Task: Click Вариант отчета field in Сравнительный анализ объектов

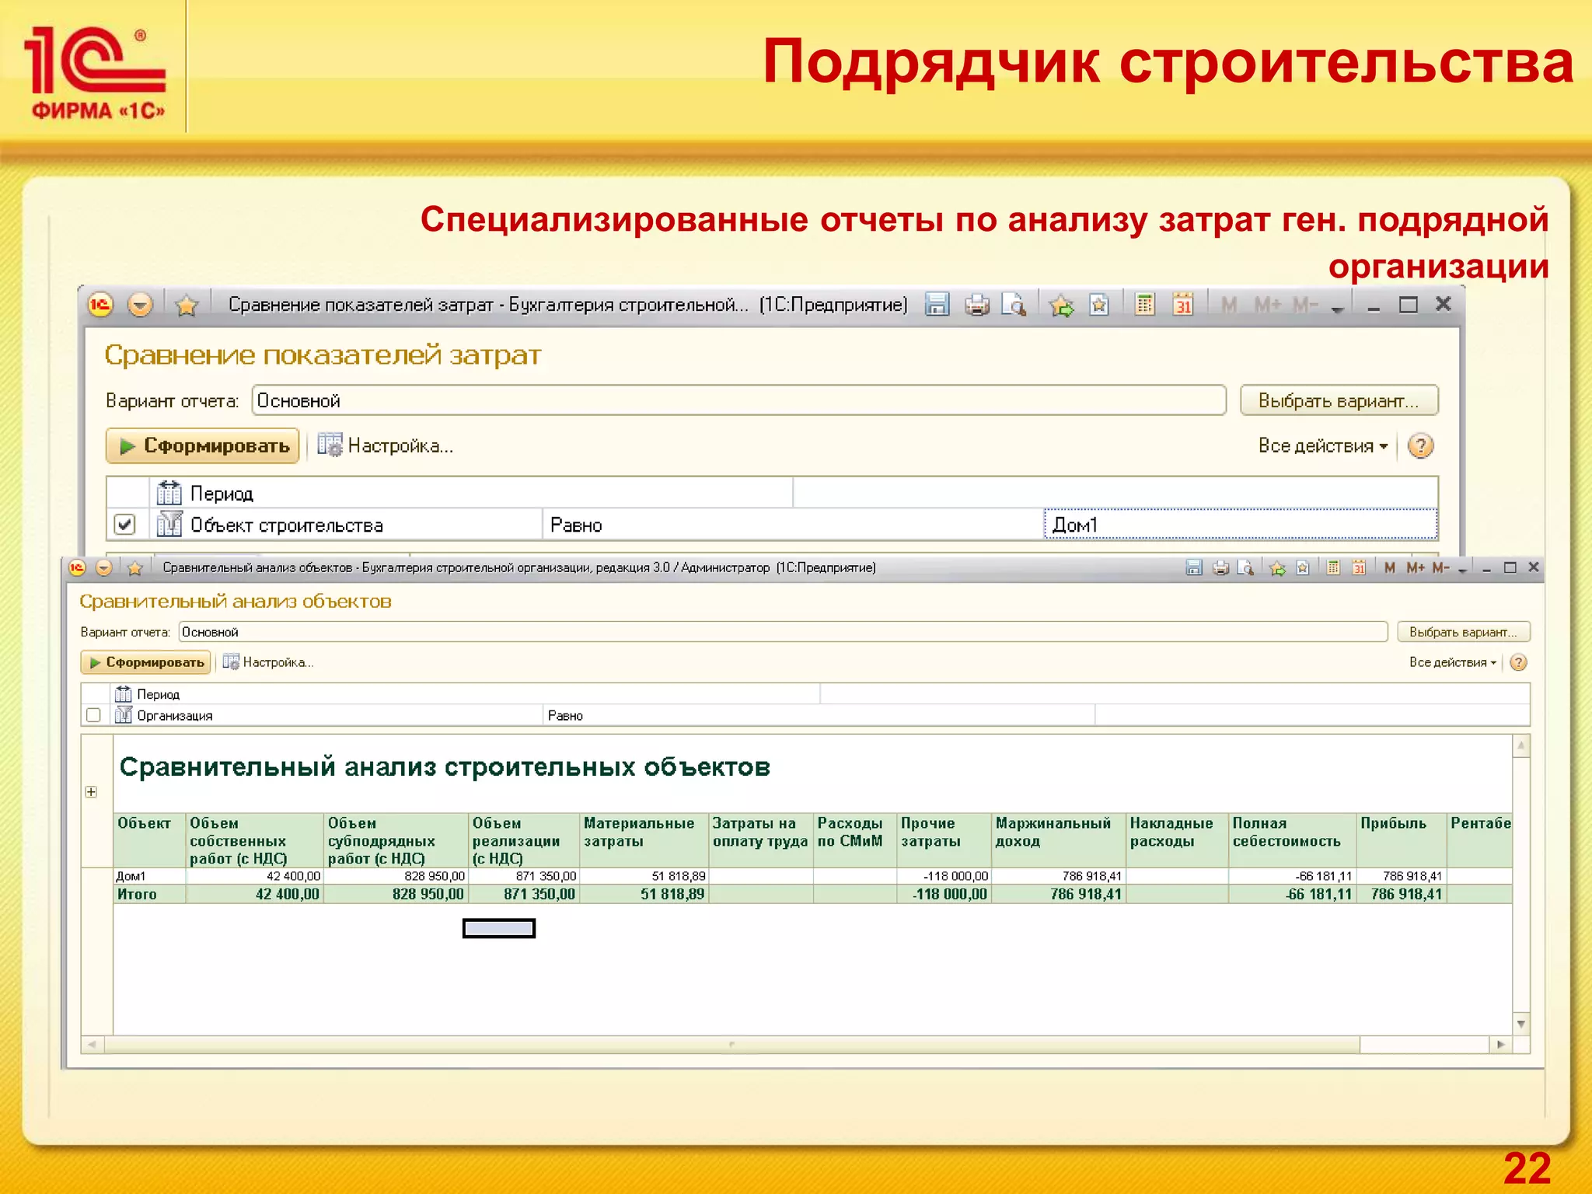Action: (x=783, y=631)
